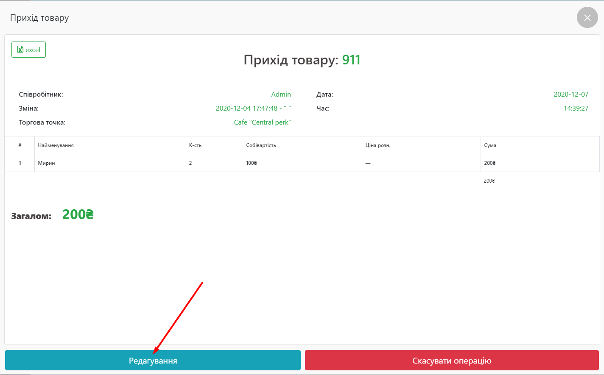604x375 pixels.
Task: Click the Сума column header
Action: coord(490,145)
